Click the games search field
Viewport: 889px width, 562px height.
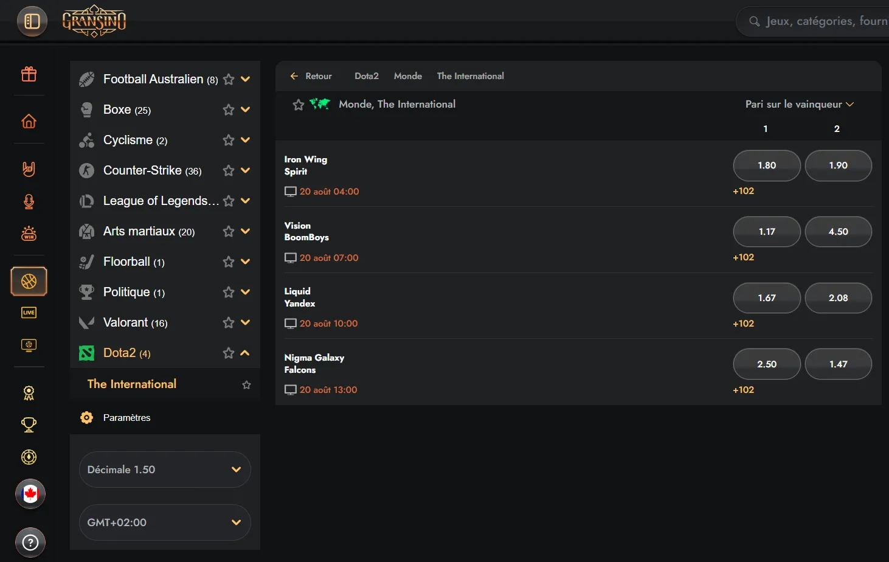[813, 21]
